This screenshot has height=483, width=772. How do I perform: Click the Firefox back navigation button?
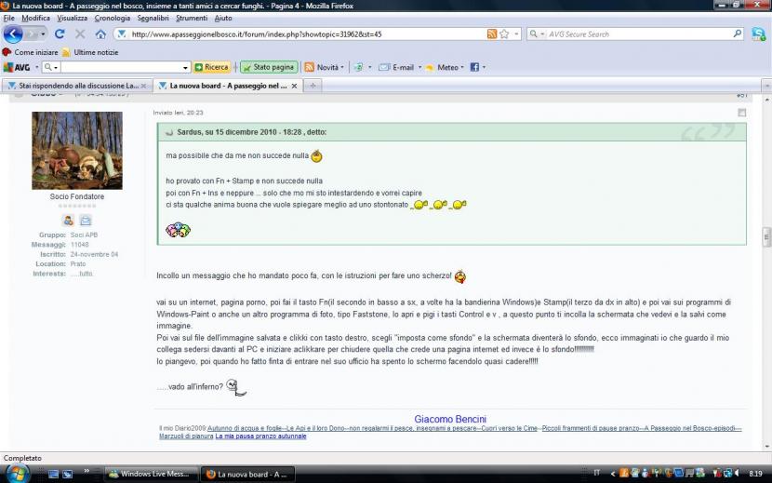tap(13, 34)
